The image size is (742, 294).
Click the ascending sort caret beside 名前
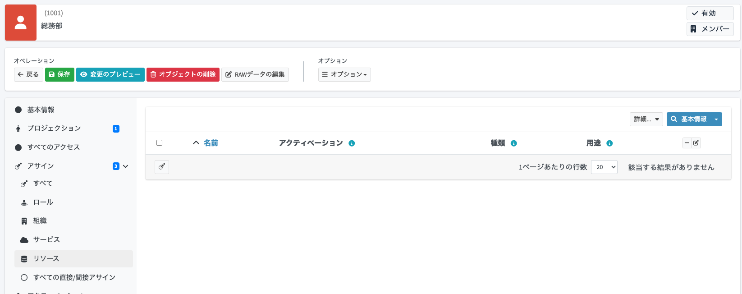[x=196, y=142]
